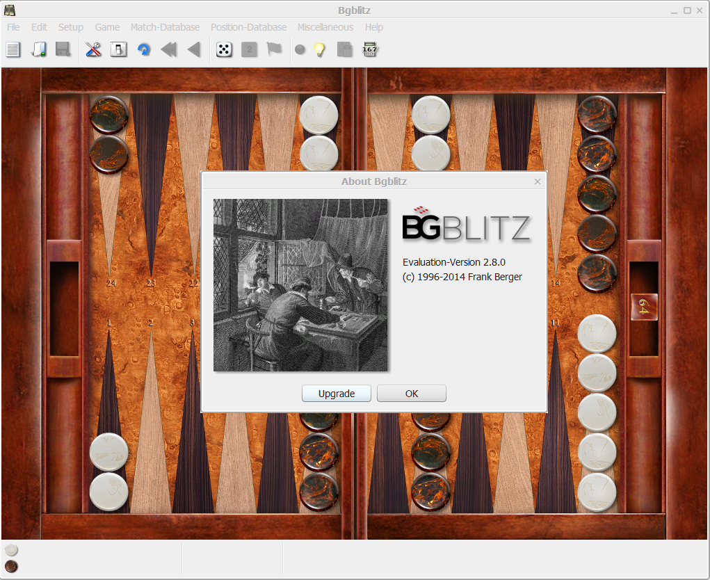
Task: Click the blue undo arrow icon
Action: (x=144, y=49)
